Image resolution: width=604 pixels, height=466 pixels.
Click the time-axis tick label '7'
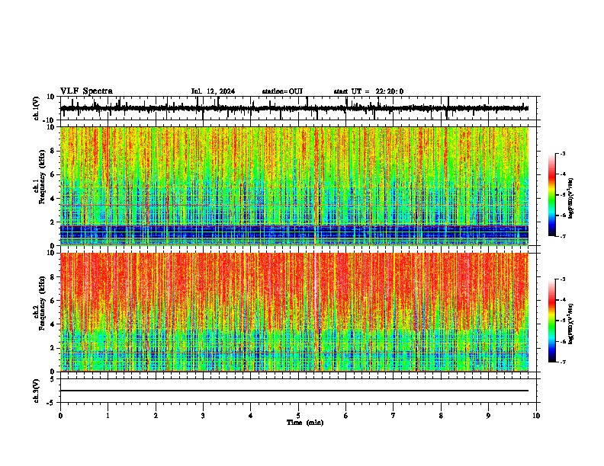pos(394,416)
